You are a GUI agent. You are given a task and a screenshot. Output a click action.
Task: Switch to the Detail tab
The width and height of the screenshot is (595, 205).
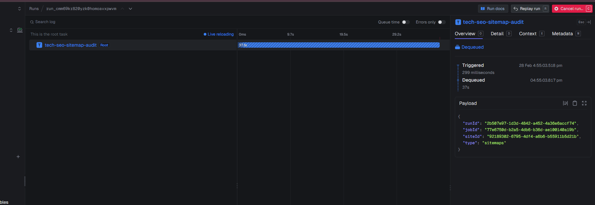pyautogui.click(x=497, y=33)
